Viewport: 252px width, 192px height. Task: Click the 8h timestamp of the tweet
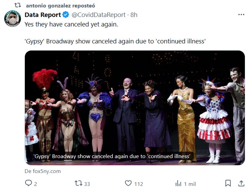point(134,15)
